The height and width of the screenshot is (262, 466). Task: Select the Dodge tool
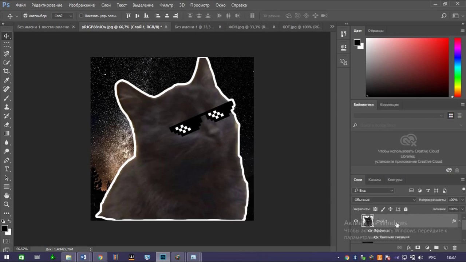coord(7,151)
